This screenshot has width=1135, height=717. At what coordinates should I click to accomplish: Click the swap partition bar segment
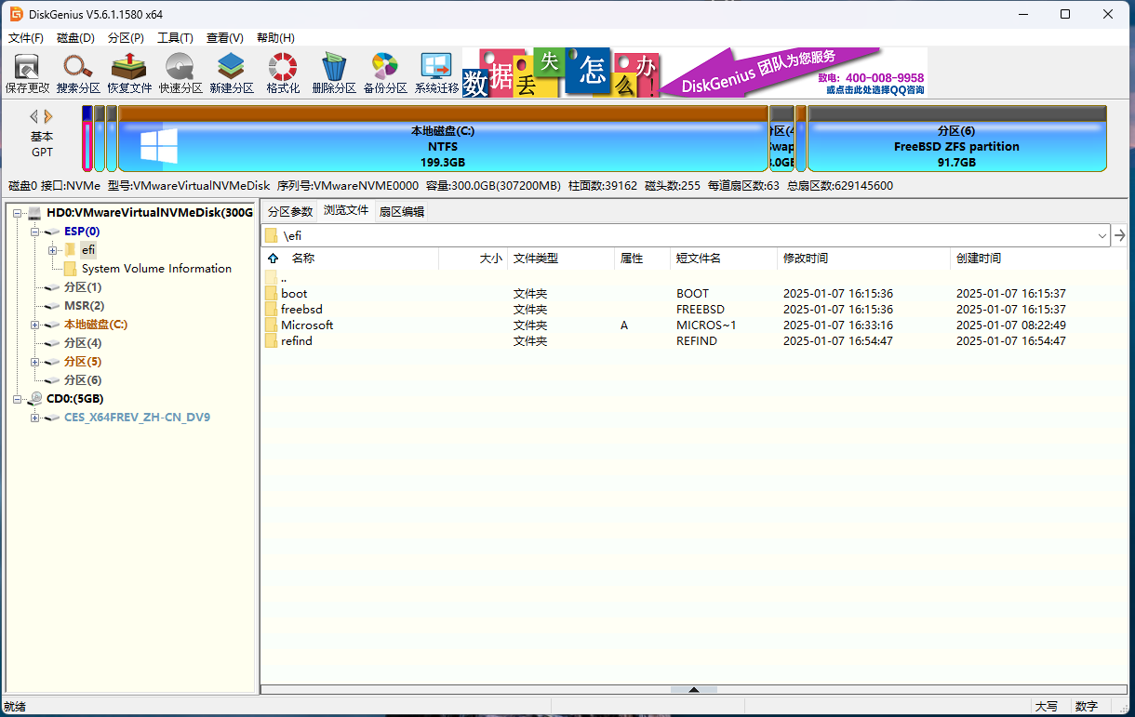point(781,139)
